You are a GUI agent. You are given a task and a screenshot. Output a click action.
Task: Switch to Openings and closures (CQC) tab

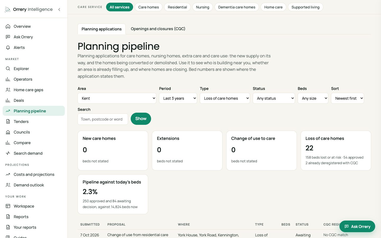tap(158, 29)
